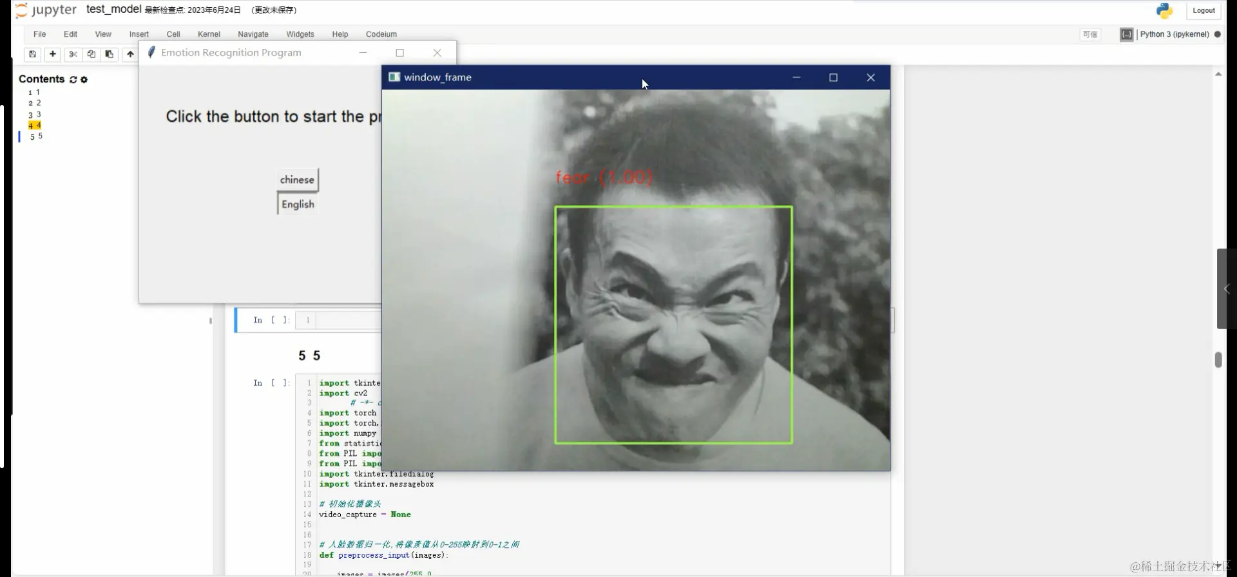This screenshot has height=577, width=1237.
Task: Open the View menu
Action: click(103, 34)
